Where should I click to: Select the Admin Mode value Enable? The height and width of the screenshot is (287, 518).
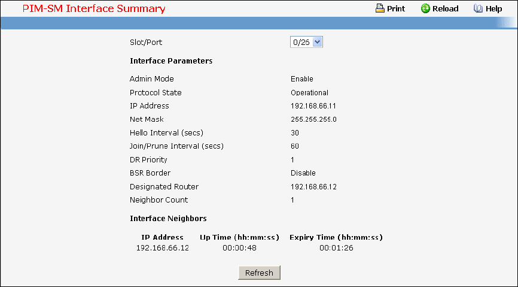pyautogui.click(x=302, y=78)
